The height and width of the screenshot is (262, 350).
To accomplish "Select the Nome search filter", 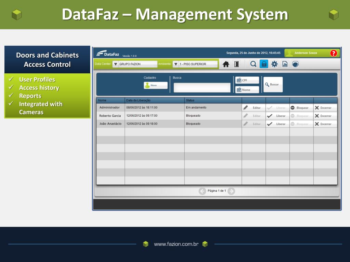I will pyautogui.click(x=247, y=90).
